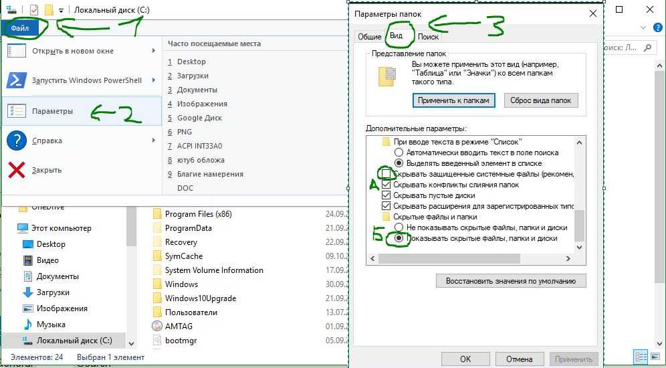Select Показывать скрытые файлы, папки и диски
666x368 pixels.
(x=399, y=238)
